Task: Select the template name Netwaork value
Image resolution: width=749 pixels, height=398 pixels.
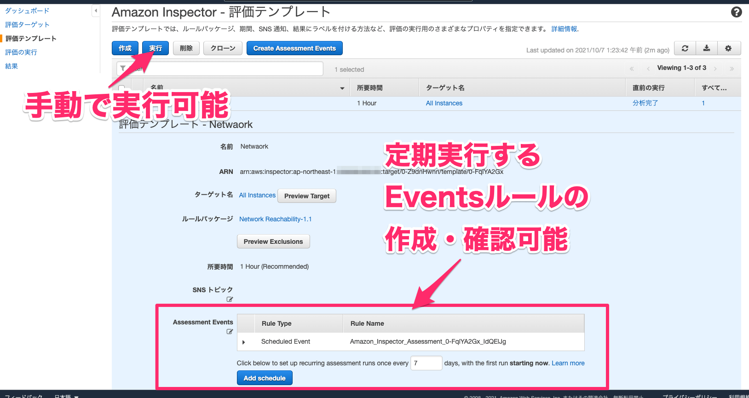Action: point(254,146)
